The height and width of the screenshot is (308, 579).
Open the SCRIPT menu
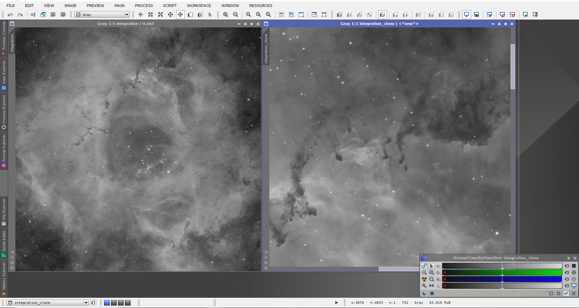170,5
